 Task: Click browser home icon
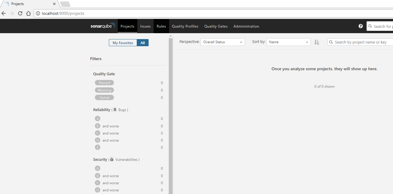pos(28,13)
